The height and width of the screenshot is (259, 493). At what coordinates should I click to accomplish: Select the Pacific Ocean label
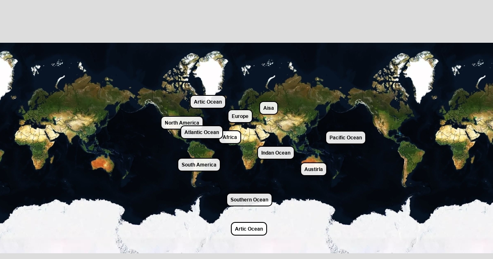[x=346, y=138]
